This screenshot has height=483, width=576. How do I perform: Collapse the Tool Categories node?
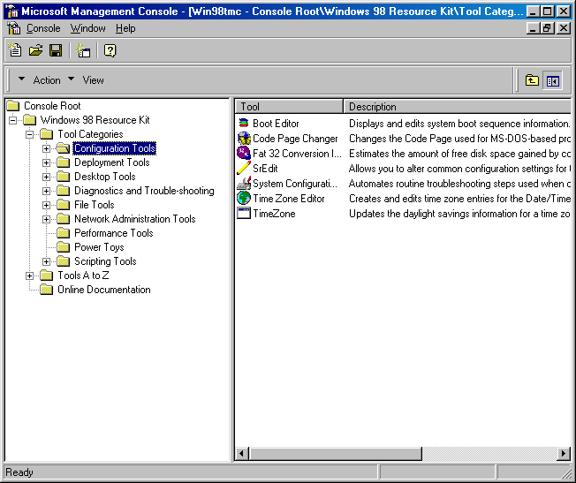tap(30, 134)
